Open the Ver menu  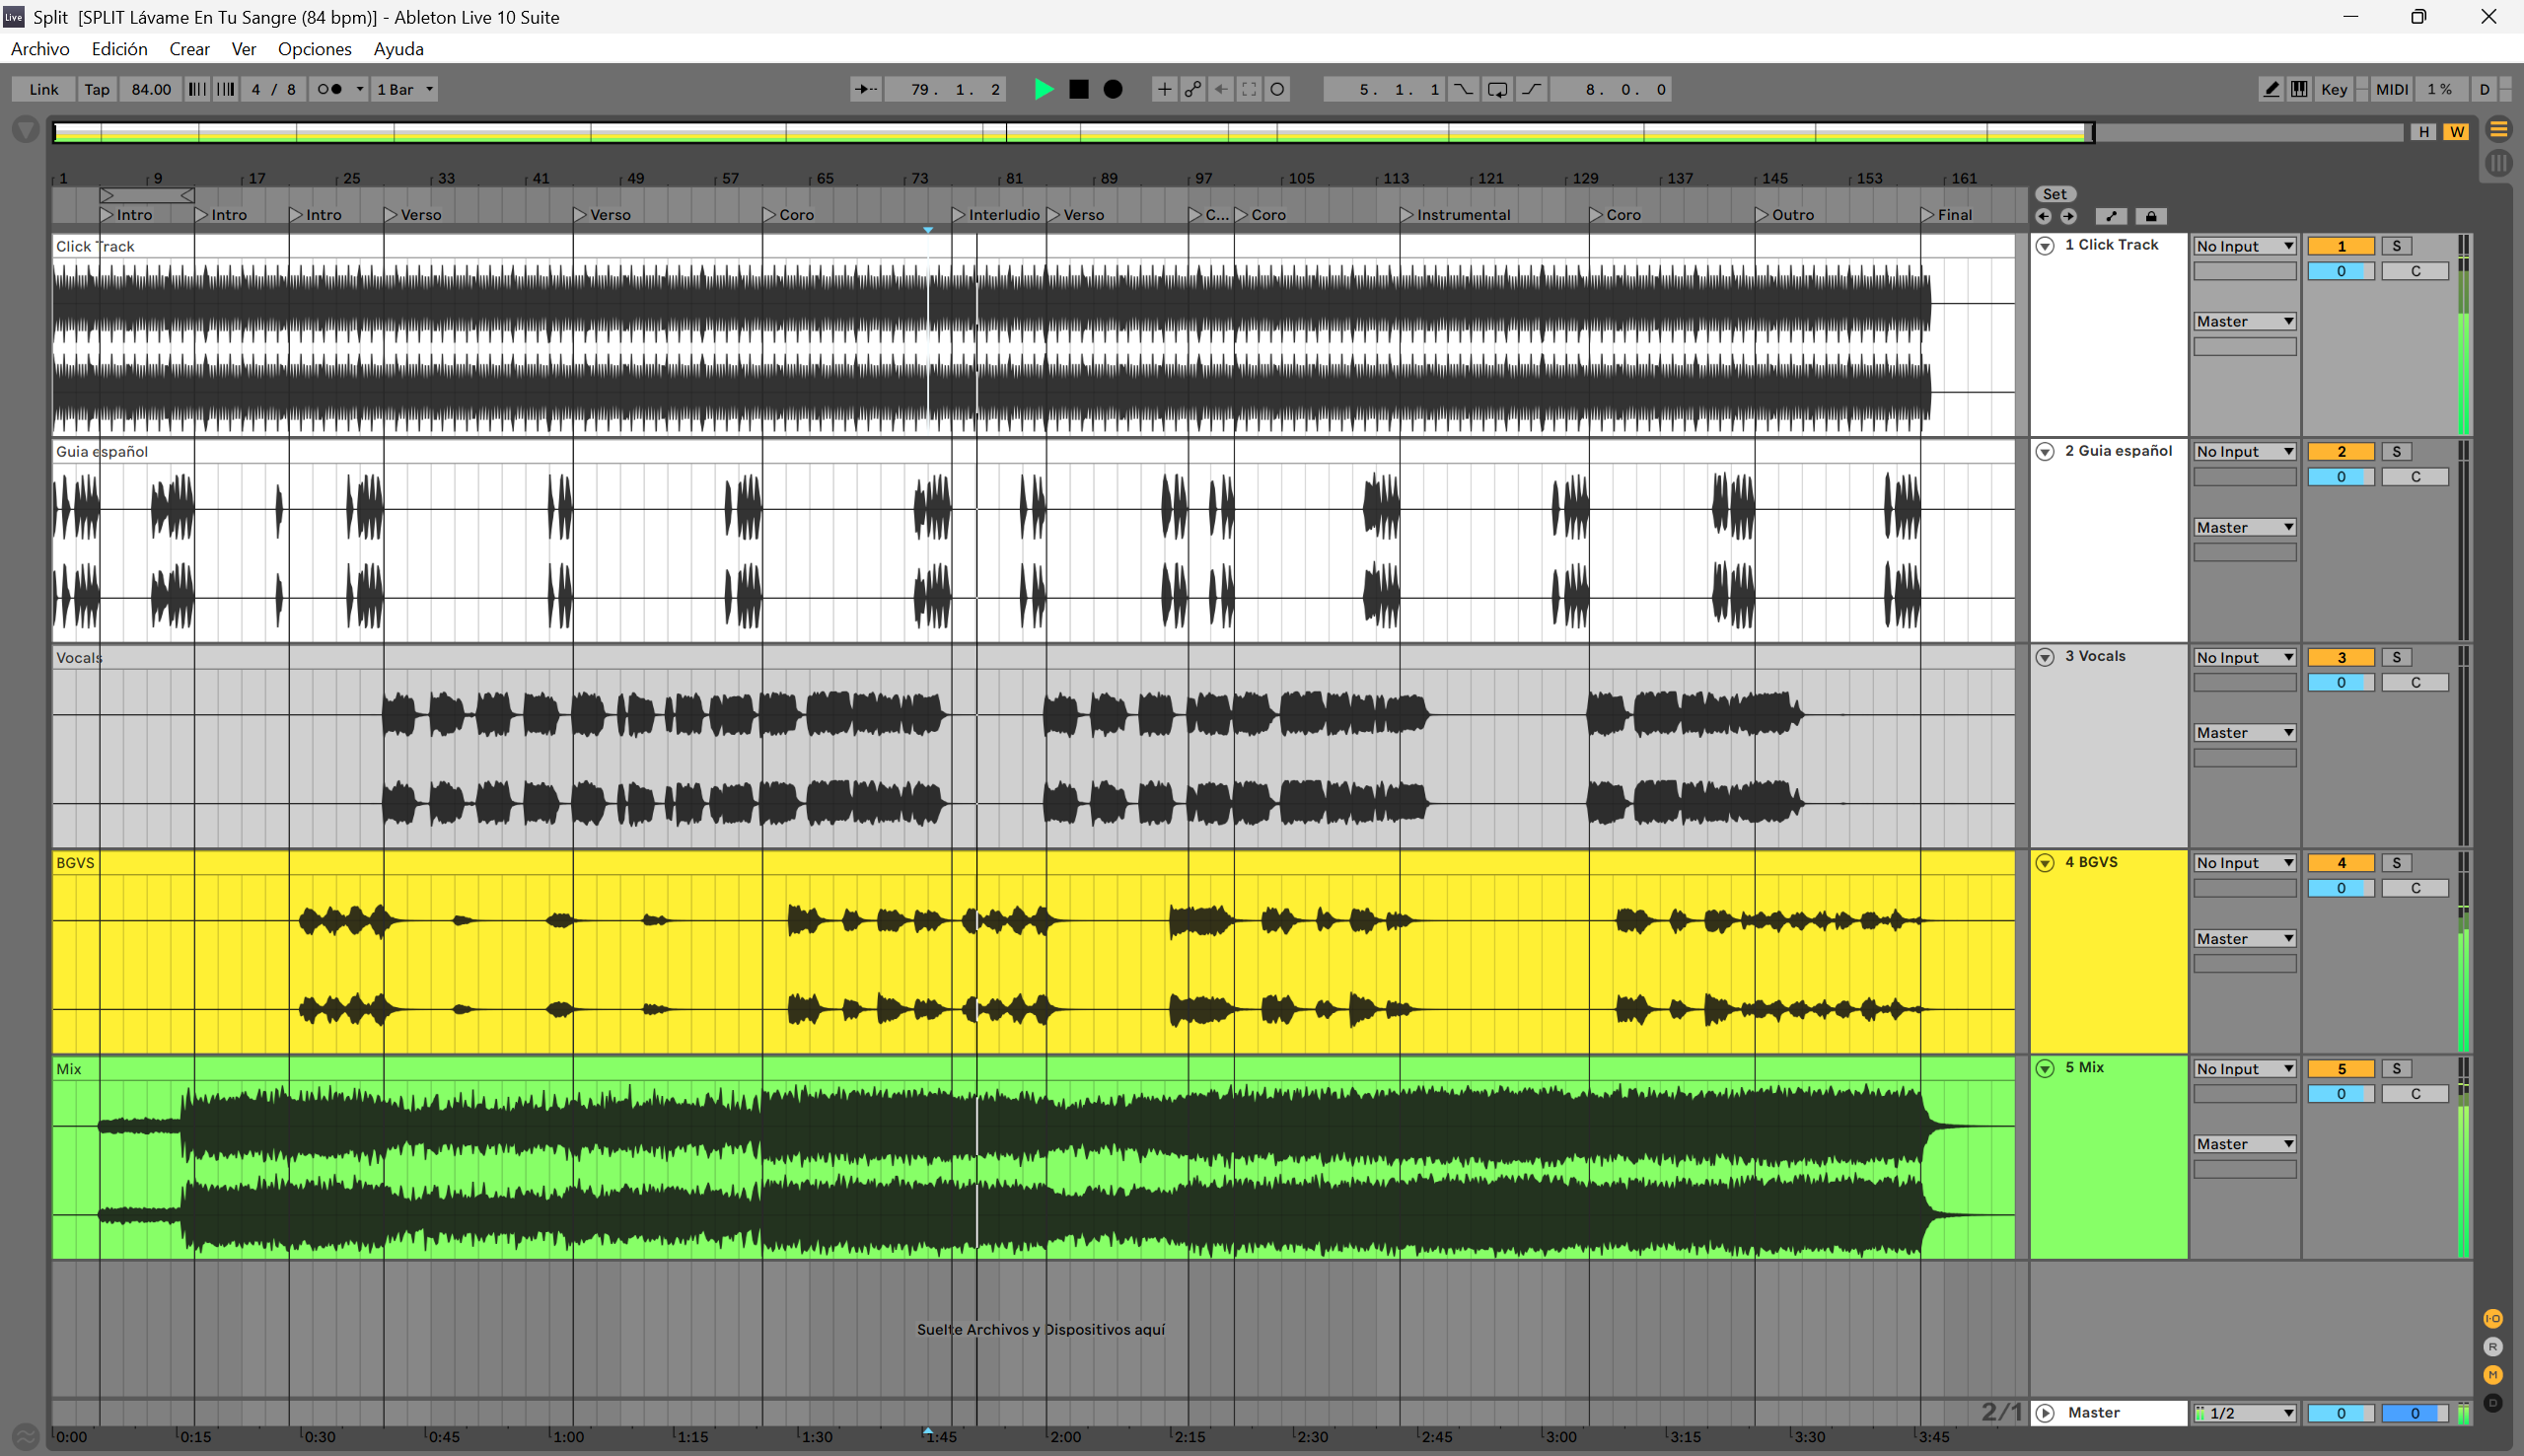pyautogui.click(x=243, y=49)
